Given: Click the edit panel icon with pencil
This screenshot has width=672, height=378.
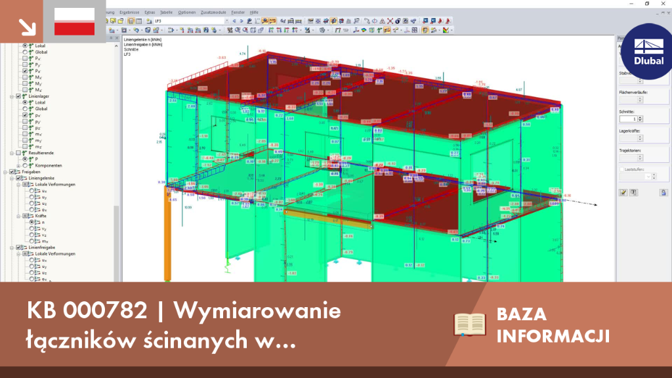Looking at the screenshot, I should pos(623,193).
